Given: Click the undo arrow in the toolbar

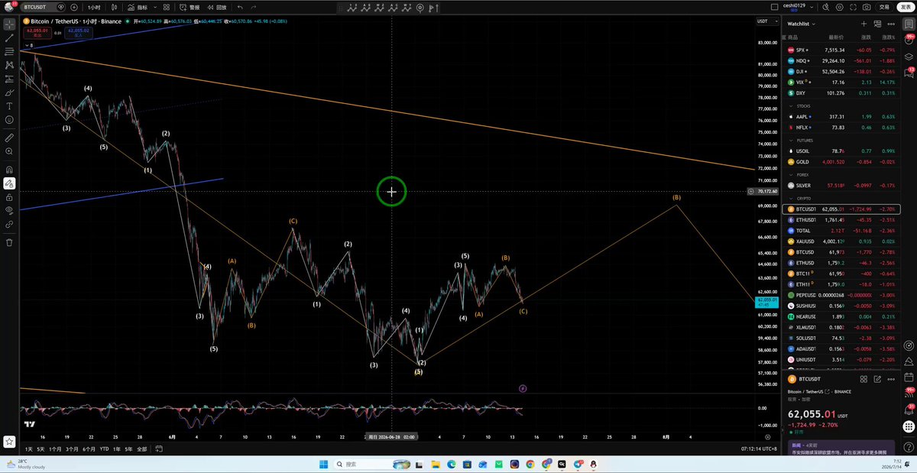Looking at the screenshot, I should (x=240, y=7).
